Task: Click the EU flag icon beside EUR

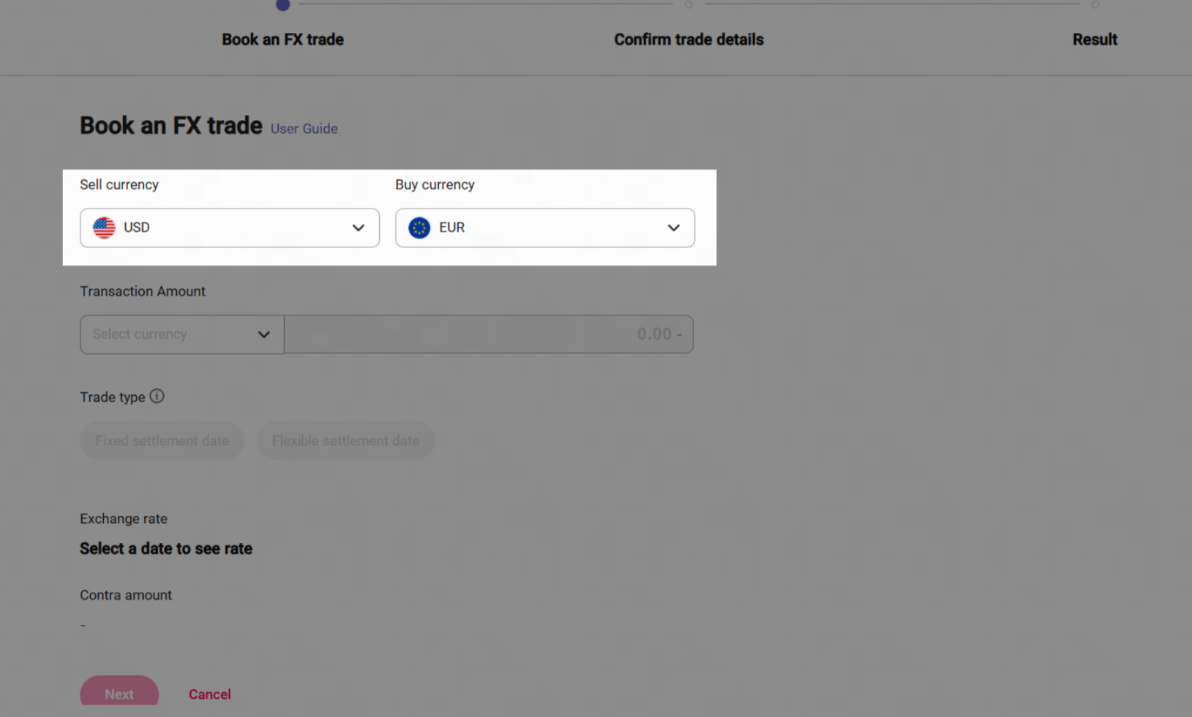Action: (419, 228)
